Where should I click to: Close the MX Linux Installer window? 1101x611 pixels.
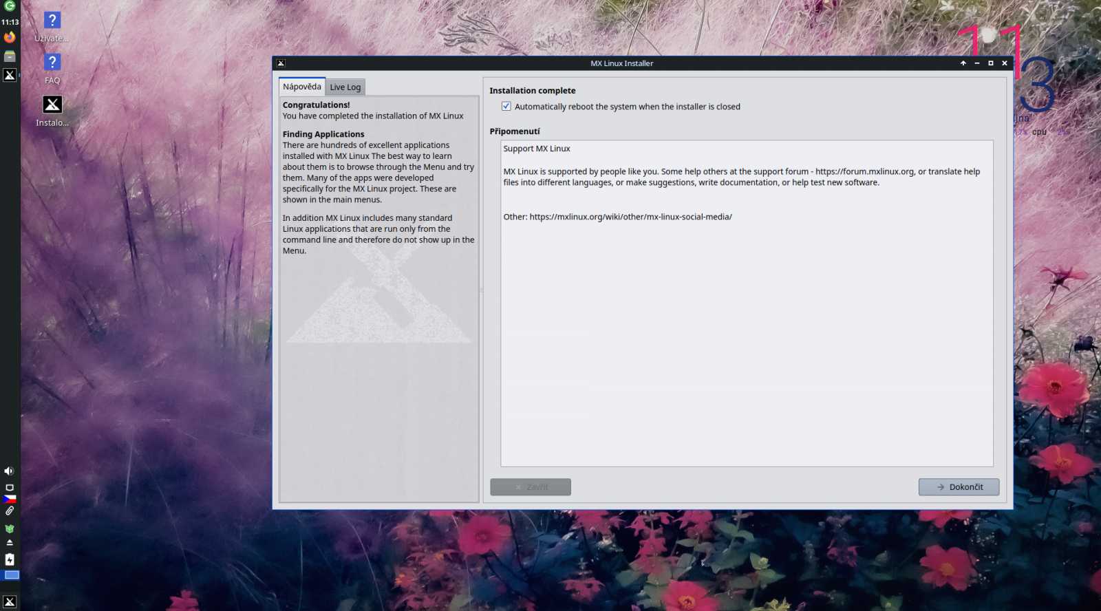[1005, 63]
